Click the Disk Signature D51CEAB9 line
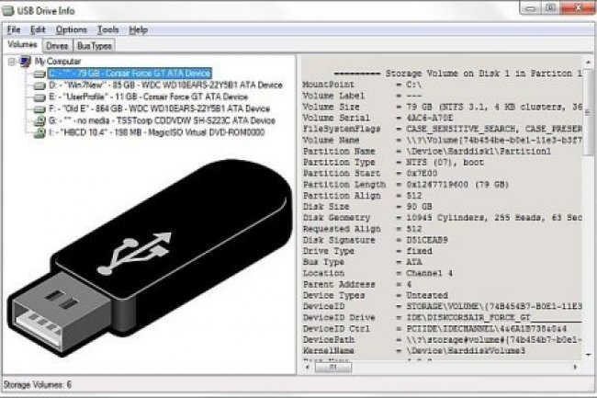The image size is (597, 398). [x=376, y=240]
